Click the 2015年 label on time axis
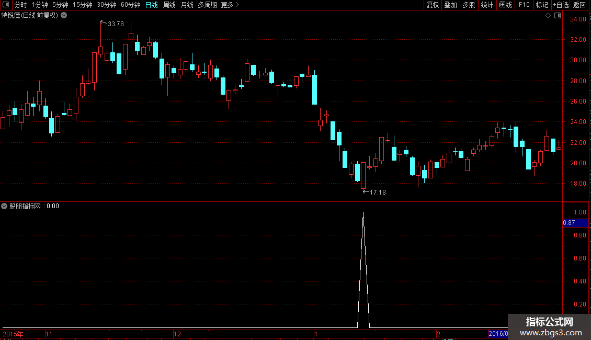 pos(13,334)
